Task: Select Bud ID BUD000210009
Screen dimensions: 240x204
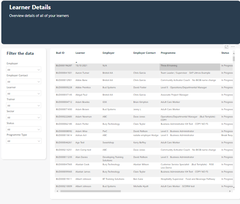Action: (64, 186)
